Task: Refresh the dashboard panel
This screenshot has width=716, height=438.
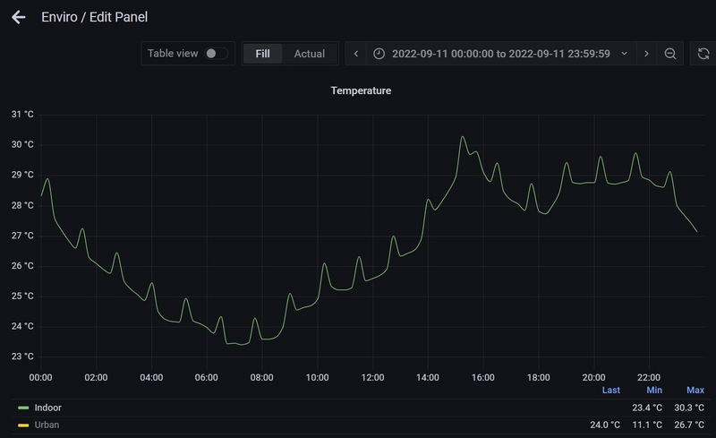Action: [x=703, y=54]
